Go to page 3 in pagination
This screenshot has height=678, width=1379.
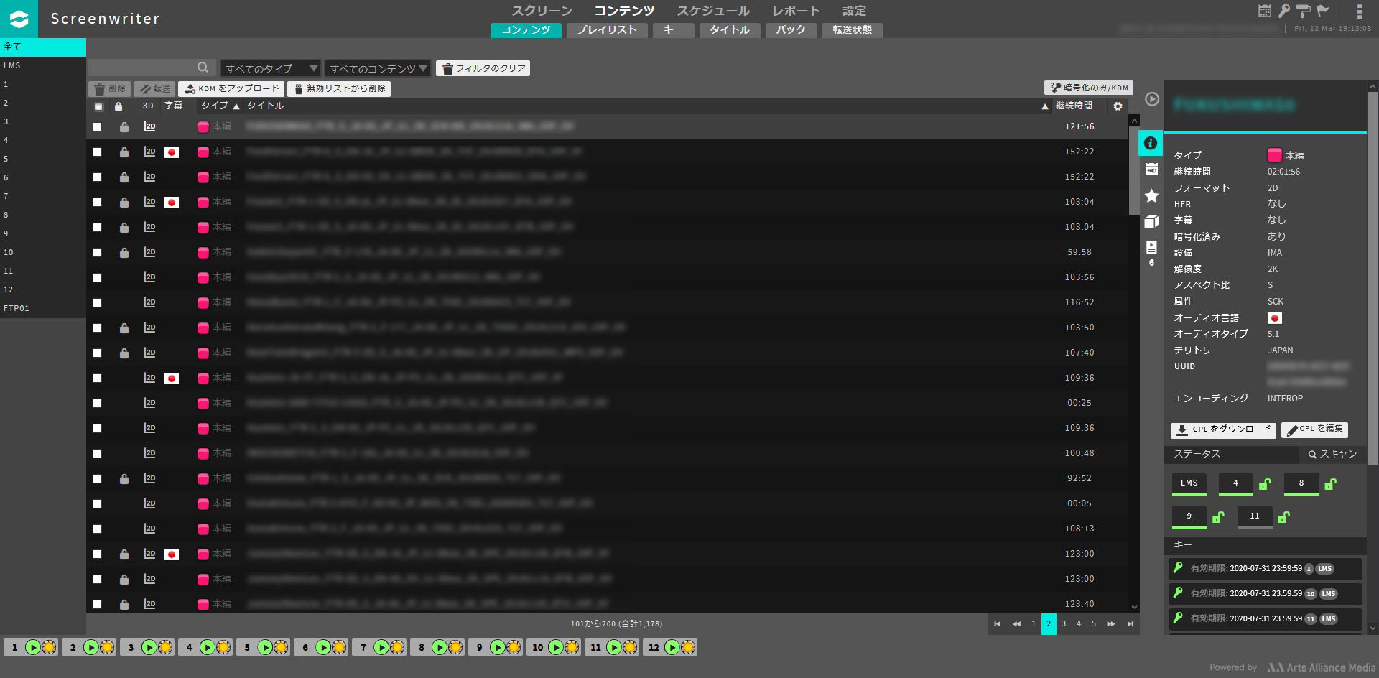tap(1064, 624)
